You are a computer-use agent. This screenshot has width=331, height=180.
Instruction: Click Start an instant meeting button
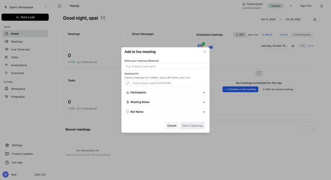coord(277,89)
